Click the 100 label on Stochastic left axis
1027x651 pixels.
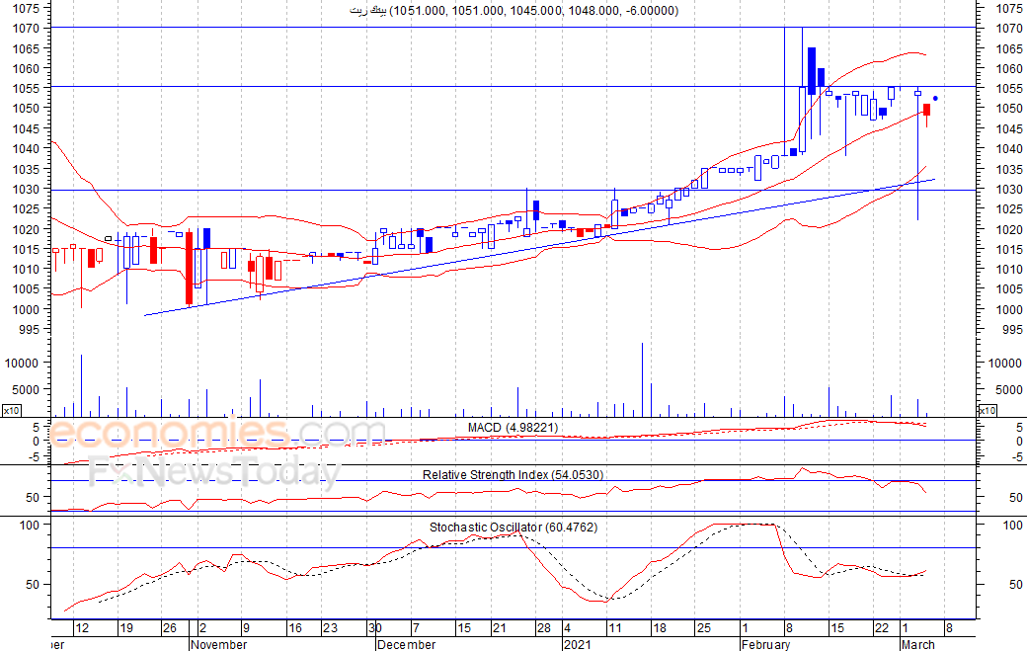[x=30, y=526]
